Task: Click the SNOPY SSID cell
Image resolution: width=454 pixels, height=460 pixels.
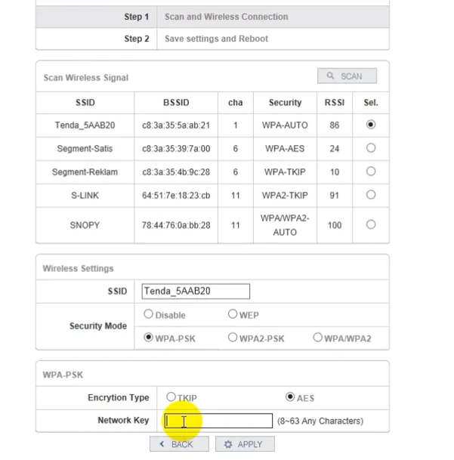Action: click(x=85, y=225)
